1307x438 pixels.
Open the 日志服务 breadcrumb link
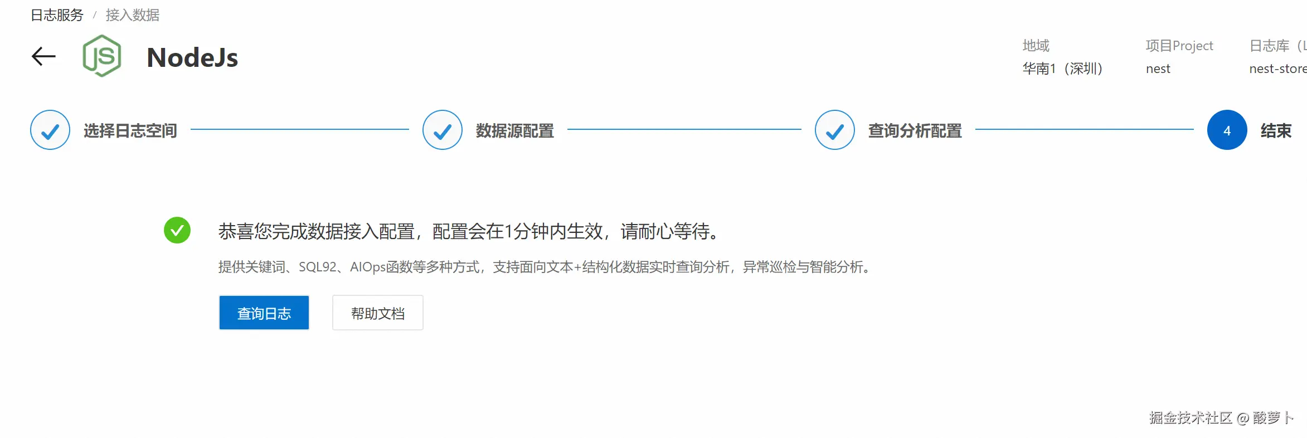(x=57, y=15)
